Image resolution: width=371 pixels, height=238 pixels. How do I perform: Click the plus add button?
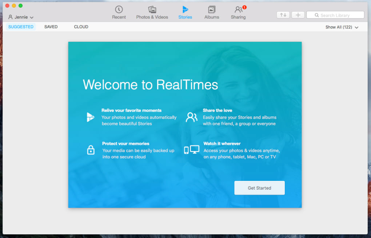coord(298,15)
